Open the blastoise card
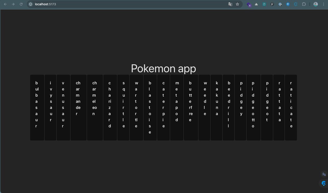This screenshot has width=328, height=193. pyautogui.click(x=150, y=108)
